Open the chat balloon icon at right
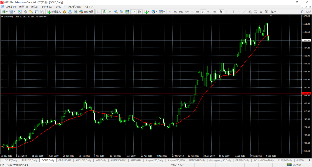Viewport: 312px width, 167px height. (x=308, y=12)
